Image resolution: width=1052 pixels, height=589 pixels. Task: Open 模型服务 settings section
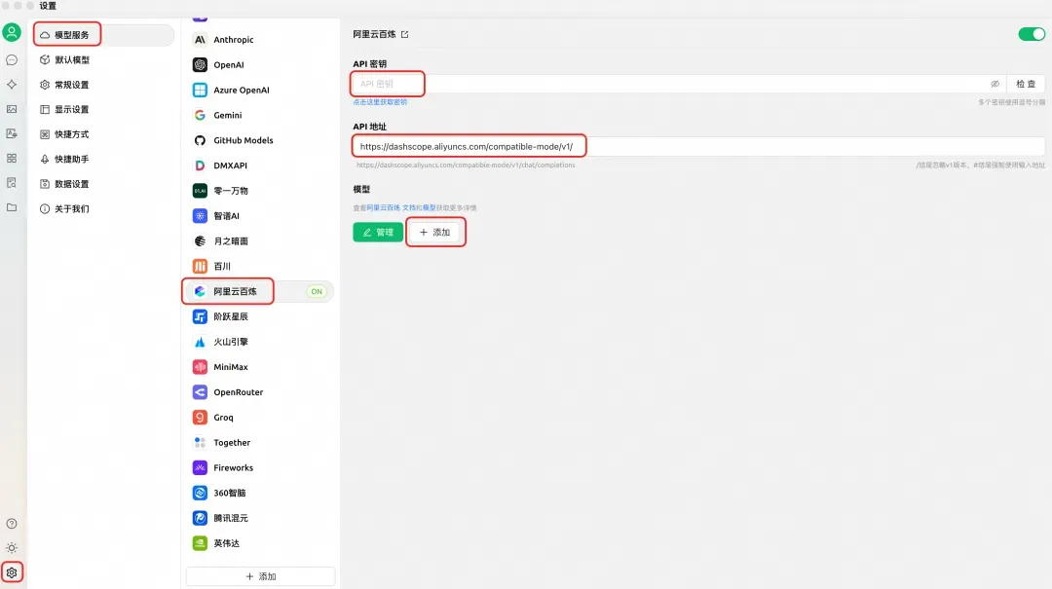click(103, 35)
